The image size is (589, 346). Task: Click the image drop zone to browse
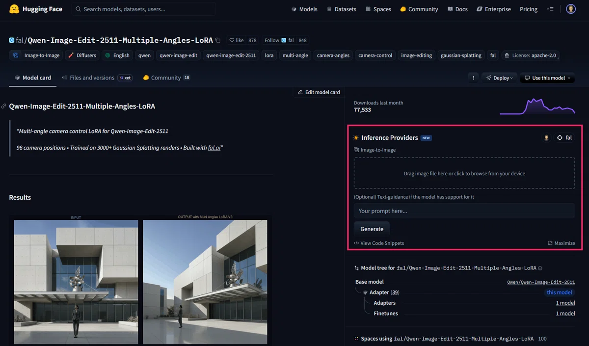click(x=464, y=173)
